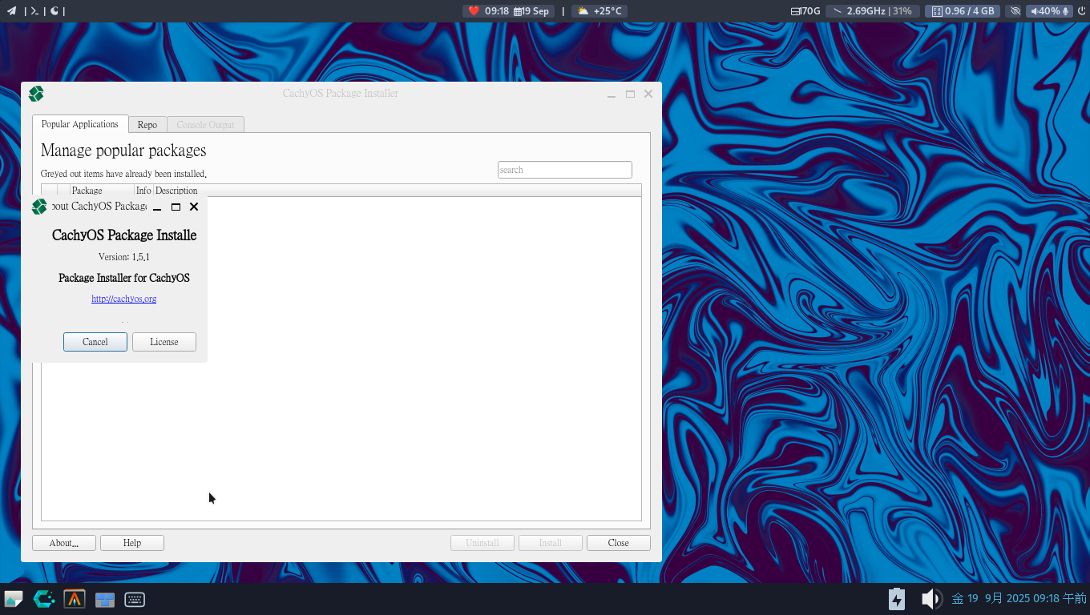Click the weather cloud icon showing +25°C
1090x615 pixels.
tap(583, 11)
